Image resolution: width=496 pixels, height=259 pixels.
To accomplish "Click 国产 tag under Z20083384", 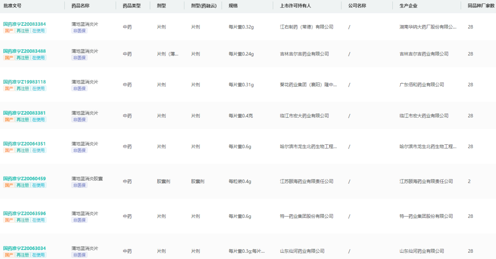I will pos(9,31).
